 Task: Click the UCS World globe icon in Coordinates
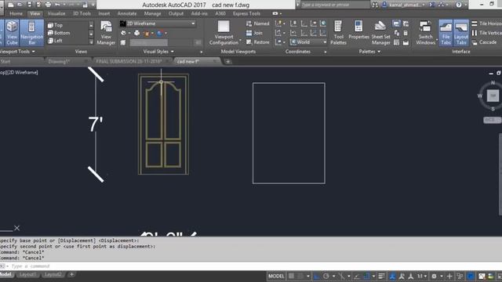[x=323, y=23]
